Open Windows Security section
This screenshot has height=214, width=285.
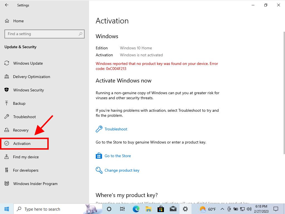pyautogui.click(x=28, y=90)
